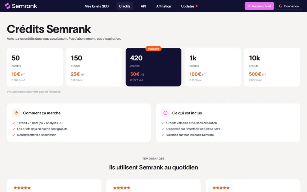Click the Ce qui est inclus heading

187,113
